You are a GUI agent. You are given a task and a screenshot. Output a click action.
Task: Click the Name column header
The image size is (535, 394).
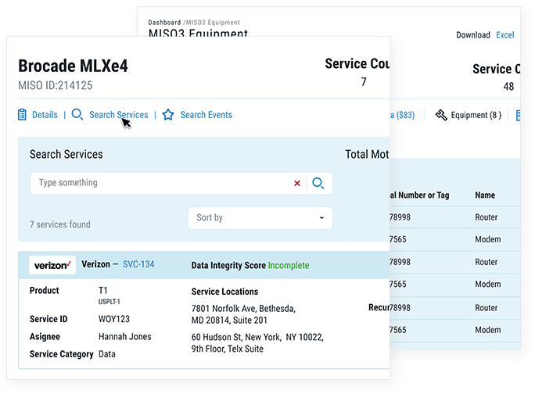tap(485, 195)
